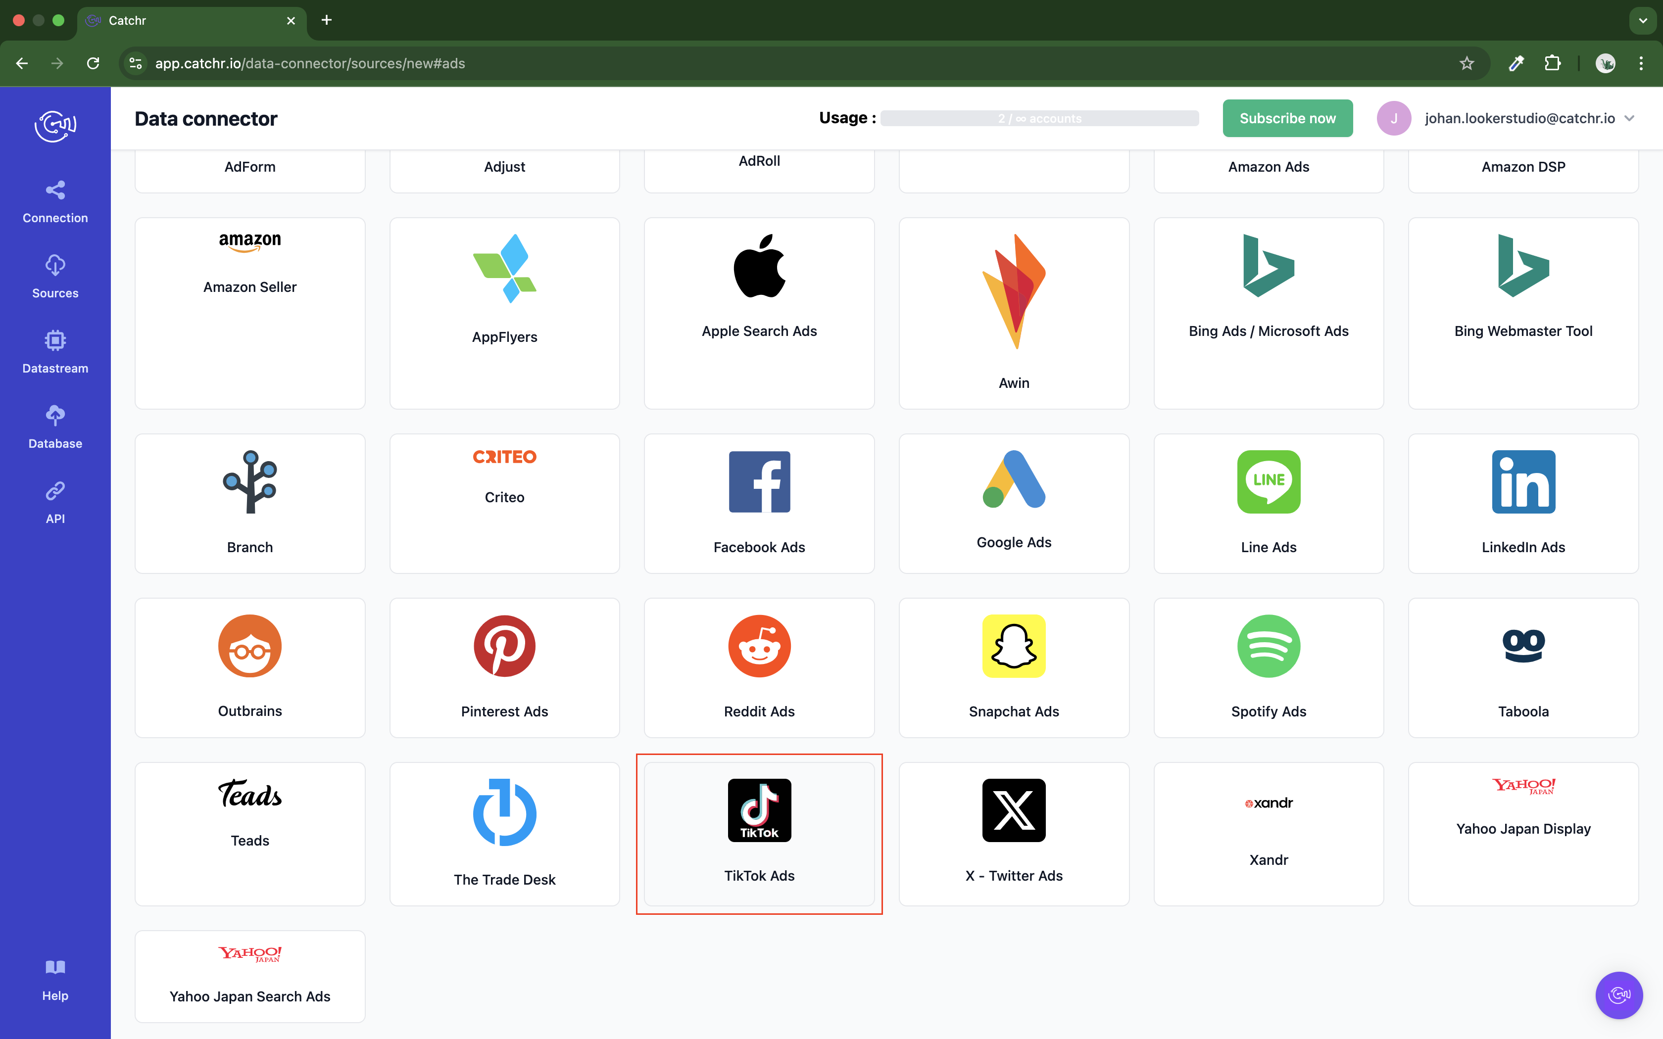Image resolution: width=1663 pixels, height=1039 pixels.
Task: Select the Teads logo
Action: pos(249,794)
